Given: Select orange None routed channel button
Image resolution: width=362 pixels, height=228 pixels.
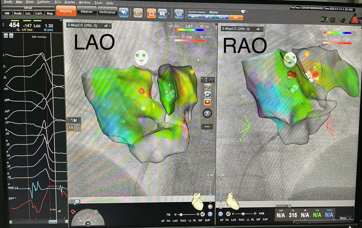Looking at the screenshot, I should 236,17.
